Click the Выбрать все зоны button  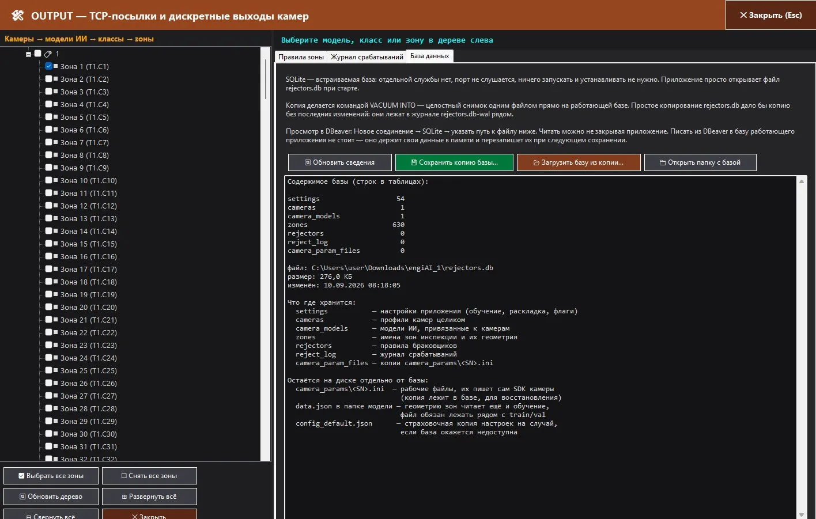coord(51,476)
